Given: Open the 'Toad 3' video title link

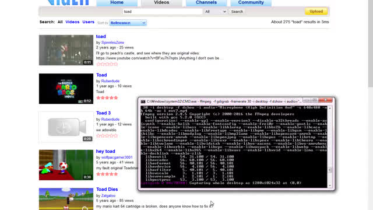Looking at the screenshot, I should pyautogui.click(x=103, y=113).
